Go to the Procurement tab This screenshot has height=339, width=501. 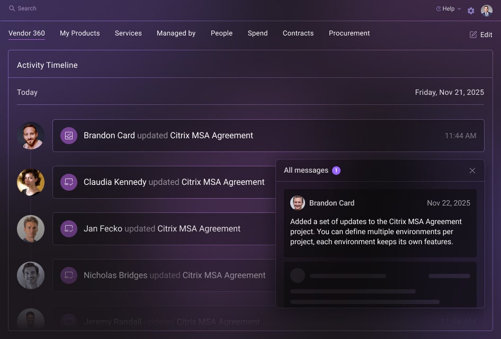(349, 33)
